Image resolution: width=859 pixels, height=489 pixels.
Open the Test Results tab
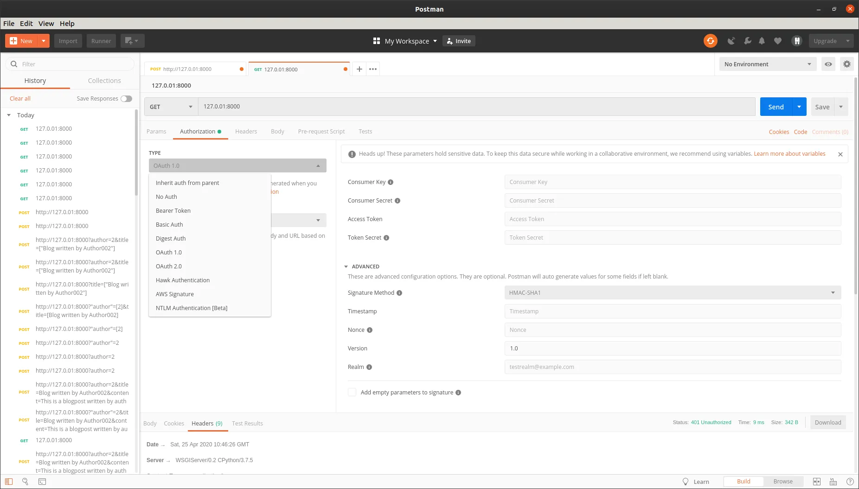coord(247,423)
